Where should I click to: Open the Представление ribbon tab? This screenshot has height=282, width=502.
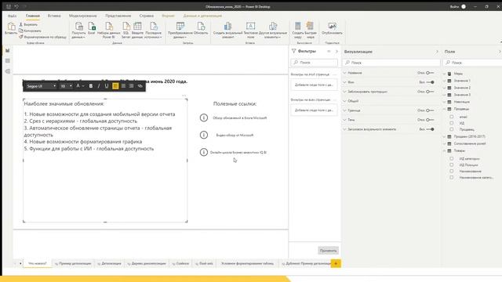[118, 16]
